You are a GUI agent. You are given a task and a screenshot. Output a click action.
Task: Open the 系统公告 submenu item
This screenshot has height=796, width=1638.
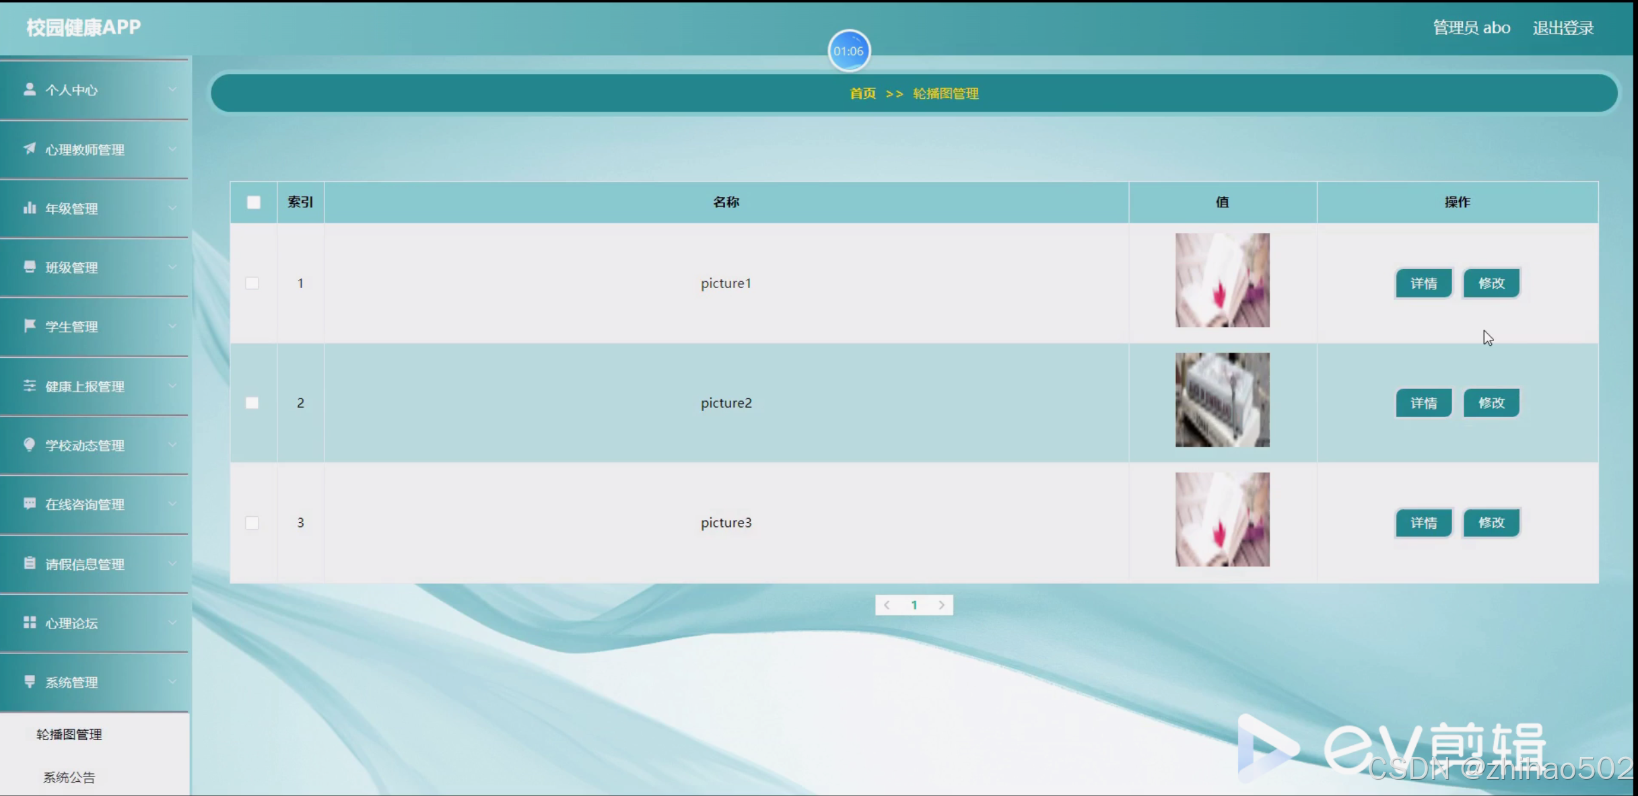point(69,777)
